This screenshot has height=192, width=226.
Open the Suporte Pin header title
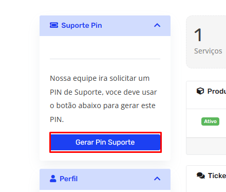click(x=82, y=25)
